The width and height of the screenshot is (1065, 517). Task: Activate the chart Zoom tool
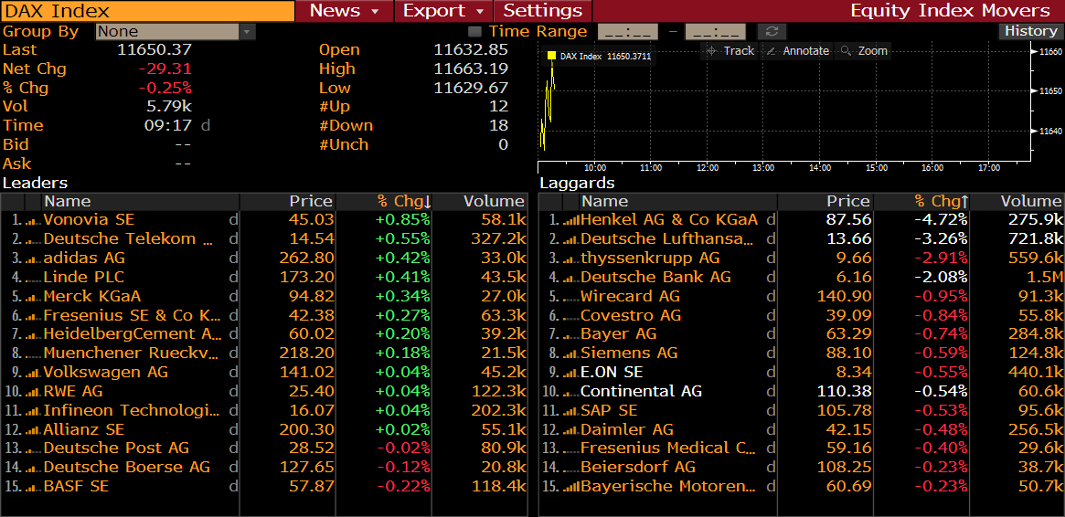tap(864, 51)
